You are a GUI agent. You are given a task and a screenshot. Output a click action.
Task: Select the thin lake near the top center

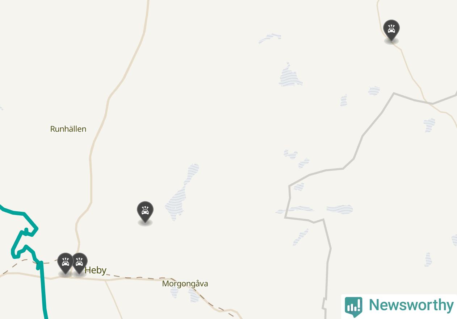point(270,38)
